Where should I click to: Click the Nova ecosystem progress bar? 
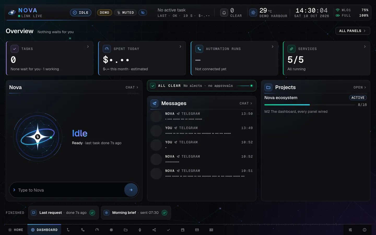[x=310, y=105]
